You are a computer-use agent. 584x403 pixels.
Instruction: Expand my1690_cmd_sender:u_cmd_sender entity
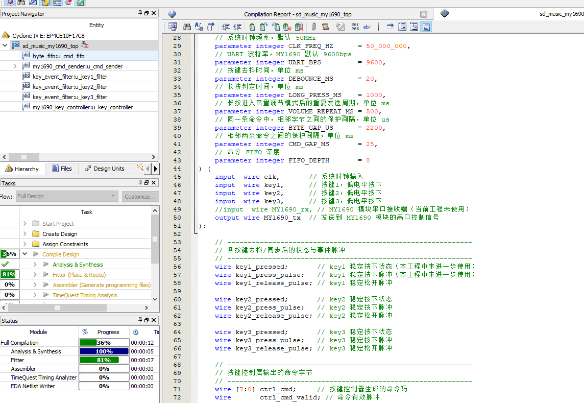[15, 66]
